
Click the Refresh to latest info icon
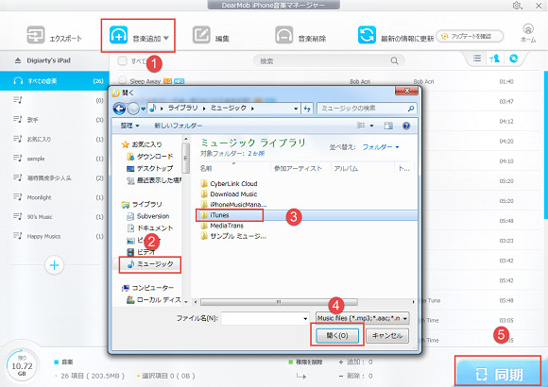(x=367, y=35)
